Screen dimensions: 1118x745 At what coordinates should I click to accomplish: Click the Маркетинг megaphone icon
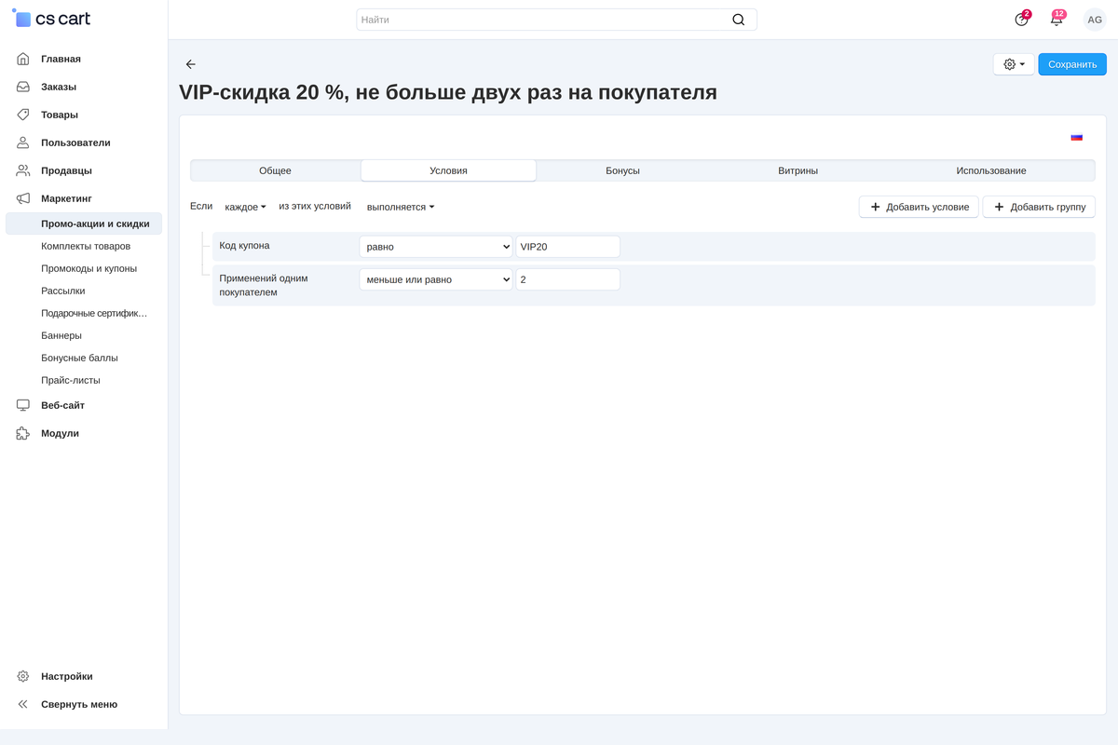pos(23,198)
